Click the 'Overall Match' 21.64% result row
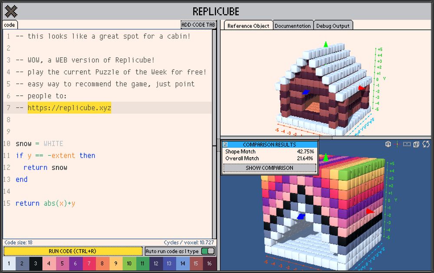The image size is (434, 273). tap(270, 158)
